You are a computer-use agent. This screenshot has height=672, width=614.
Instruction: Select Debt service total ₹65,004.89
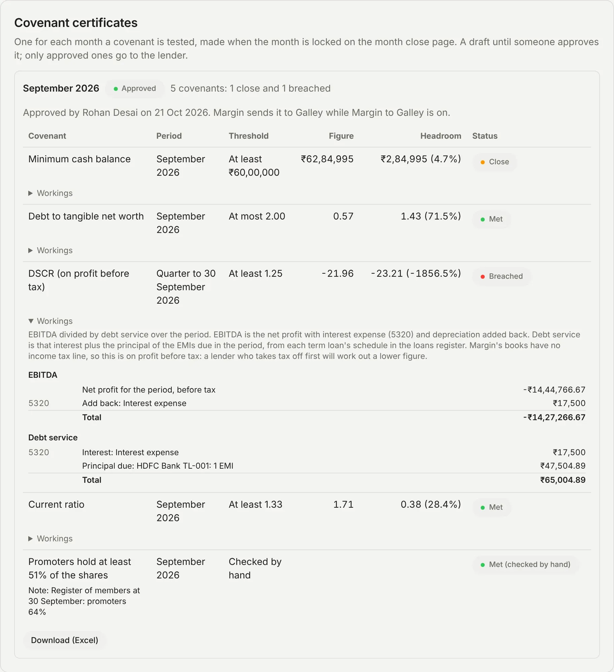coord(563,480)
